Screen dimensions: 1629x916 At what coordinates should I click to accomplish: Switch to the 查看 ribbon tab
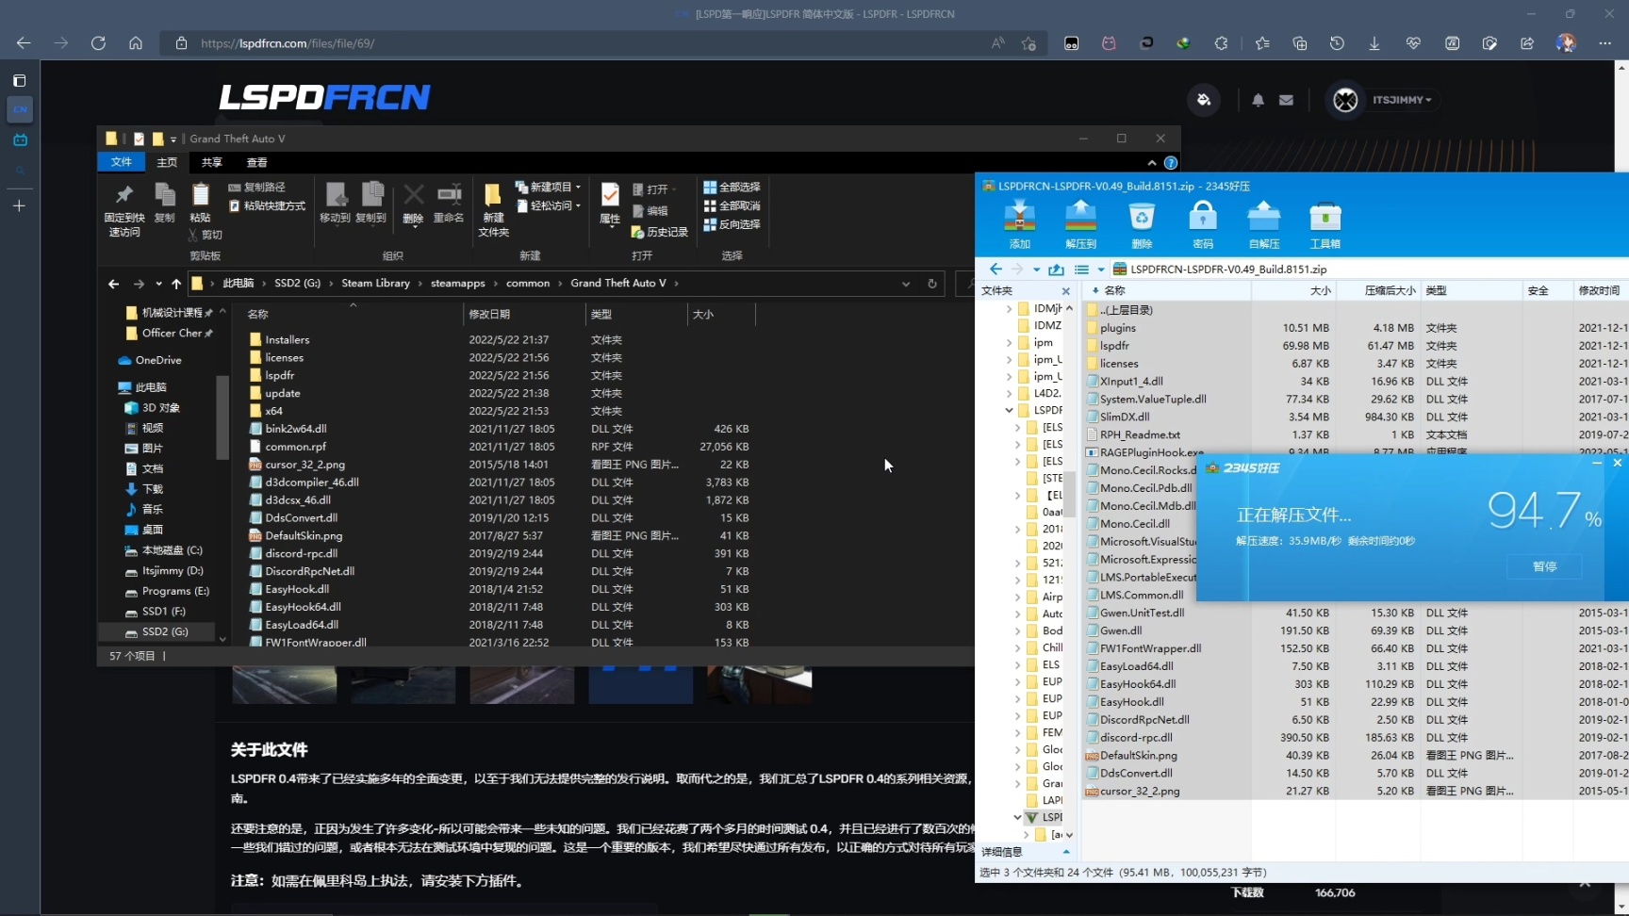point(257,162)
